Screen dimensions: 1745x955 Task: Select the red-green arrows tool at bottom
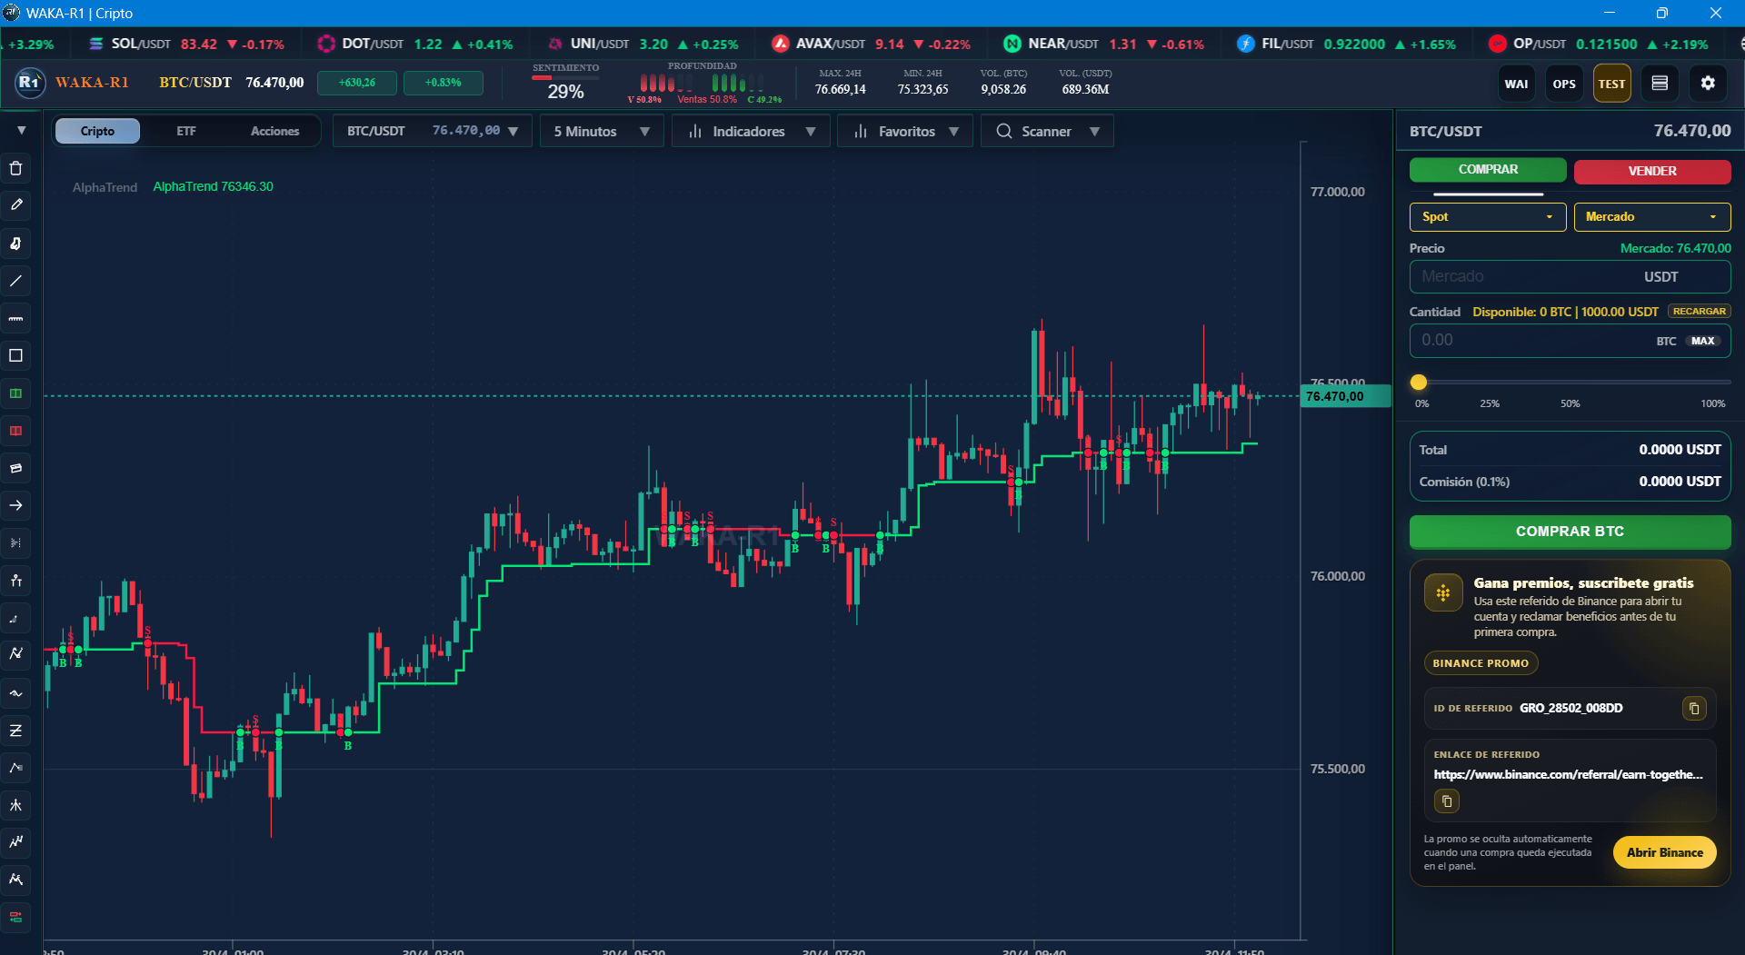(15, 917)
